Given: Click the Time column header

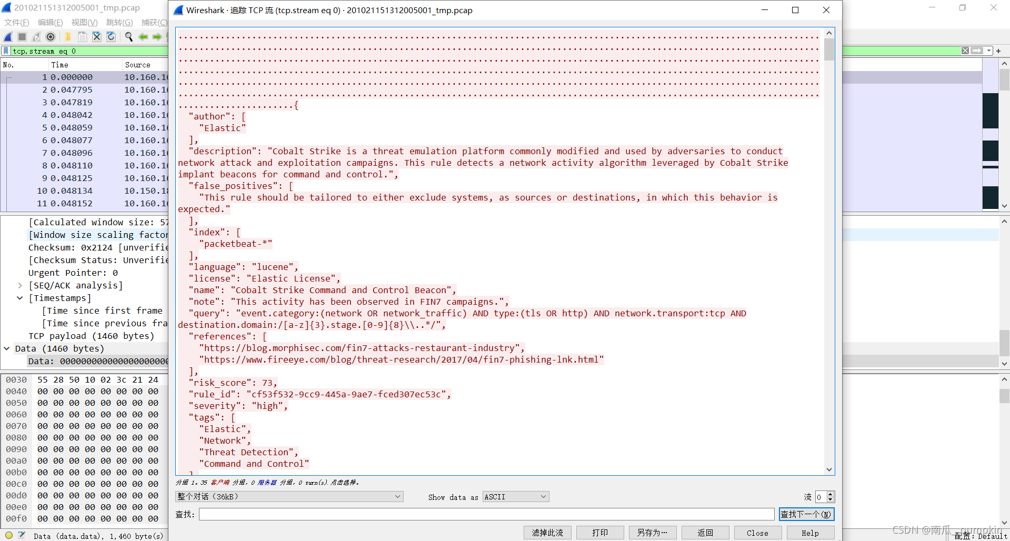Looking at the screenshot, I should (84, 65).
